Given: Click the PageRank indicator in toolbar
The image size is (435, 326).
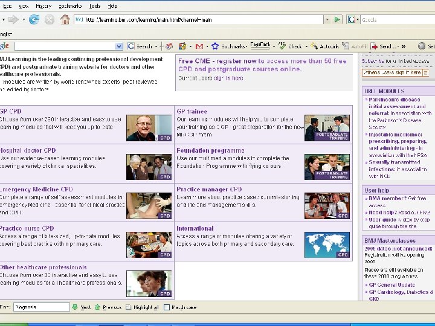Looking at the screenshot, I should 260,46.
